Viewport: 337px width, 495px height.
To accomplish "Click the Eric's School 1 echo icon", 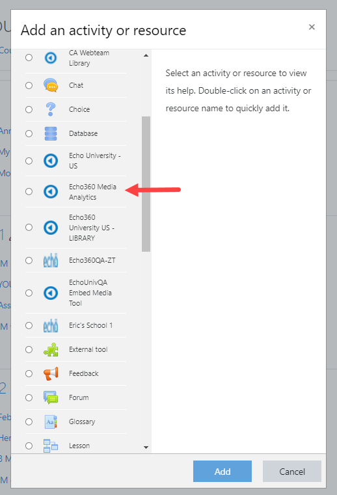I will pos(51,325).
